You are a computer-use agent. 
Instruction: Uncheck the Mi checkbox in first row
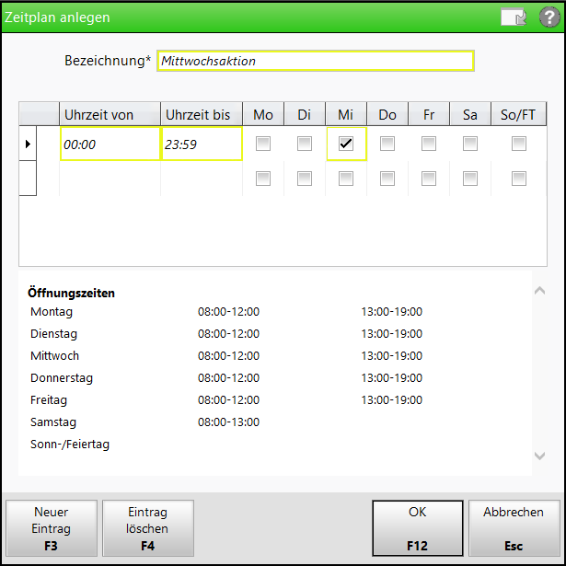pyautogui.click(x=346, y=144)
